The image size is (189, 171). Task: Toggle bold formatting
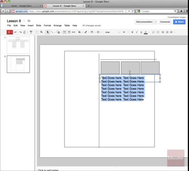(132, 32)
